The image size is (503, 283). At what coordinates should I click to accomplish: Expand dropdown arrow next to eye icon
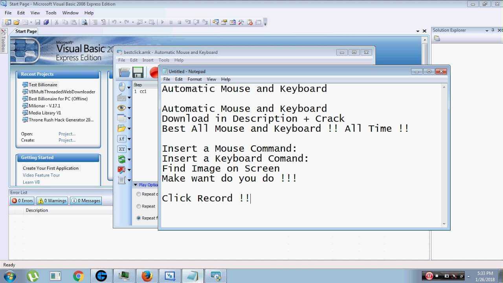(129, 108)
